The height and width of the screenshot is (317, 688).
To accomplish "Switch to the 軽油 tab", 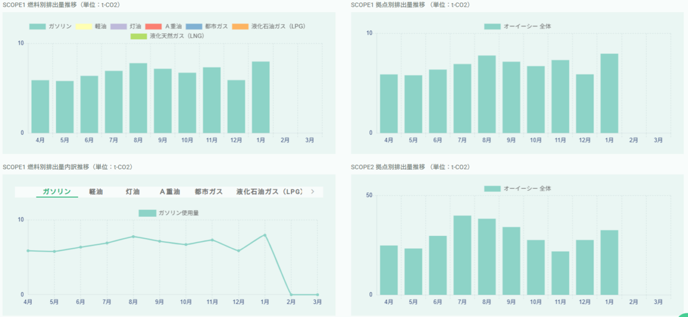I will [96, 192].
